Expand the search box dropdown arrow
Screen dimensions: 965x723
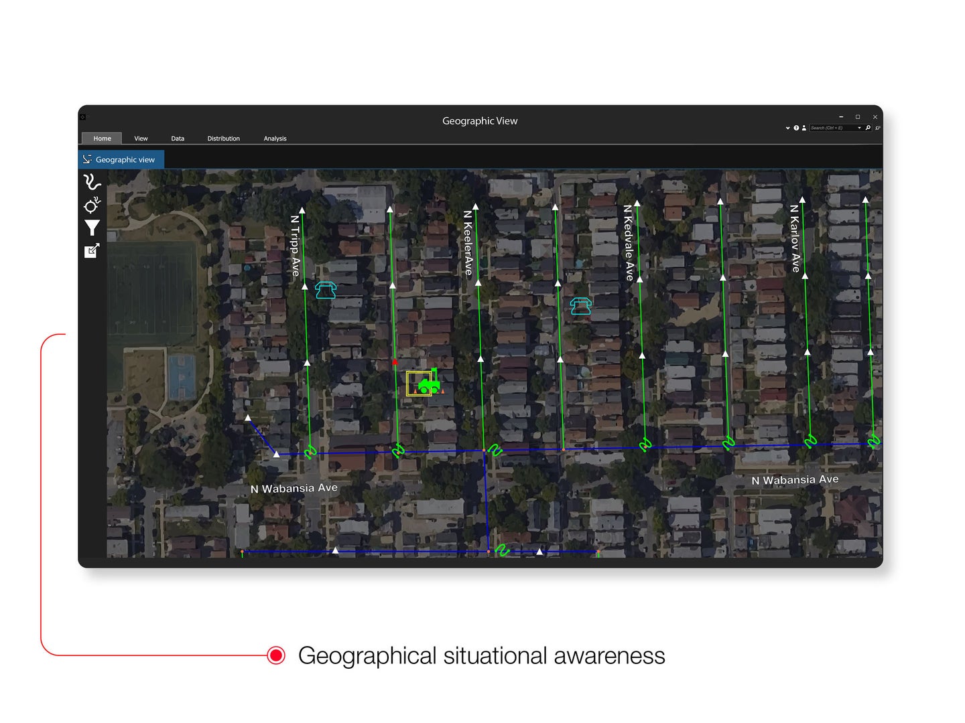(859, 128)
